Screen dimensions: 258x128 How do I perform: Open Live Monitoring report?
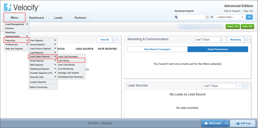pos(71,69)
